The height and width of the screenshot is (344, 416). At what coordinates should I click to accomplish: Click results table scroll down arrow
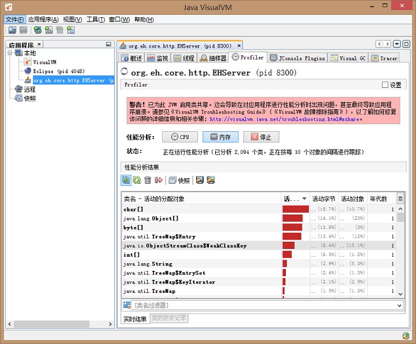(401, 294)
